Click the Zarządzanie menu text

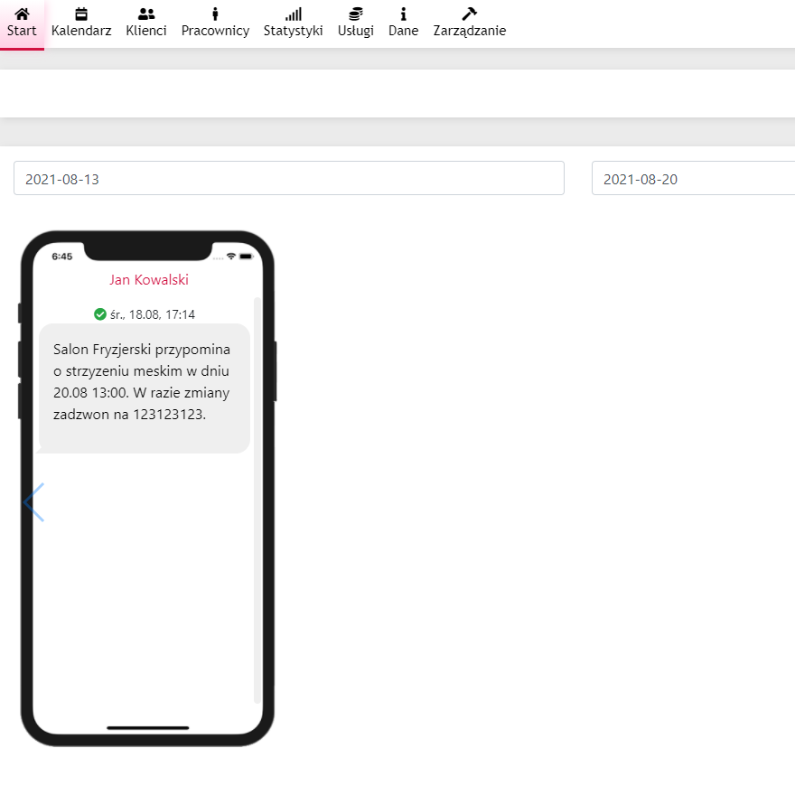(x=469, y=31)
